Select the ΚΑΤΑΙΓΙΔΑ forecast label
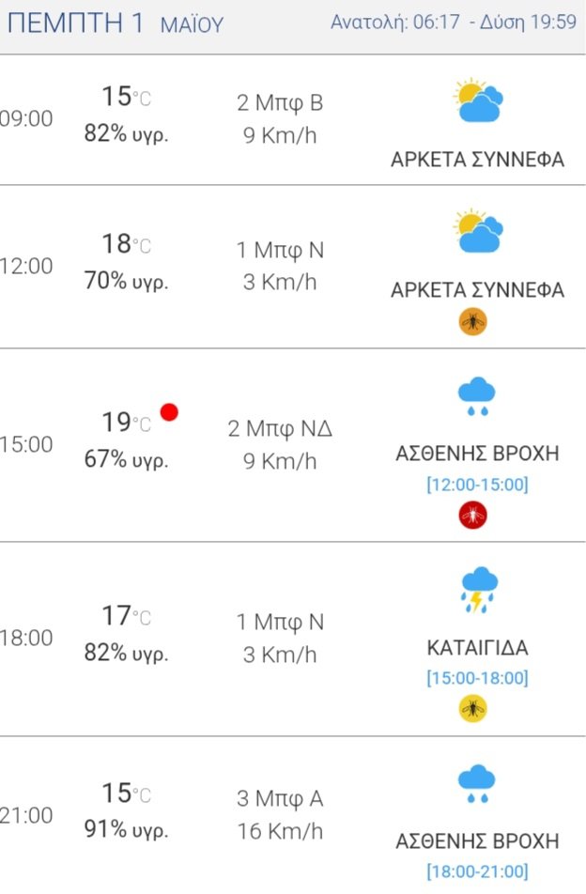The height and width of the screenshot is (894, 586). (x=478, y=648)
